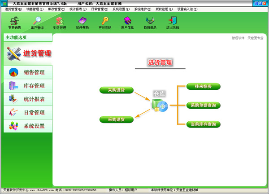269x194 pixels.
Task: Click the 更改密码 key icon
Action: (105, 22)
